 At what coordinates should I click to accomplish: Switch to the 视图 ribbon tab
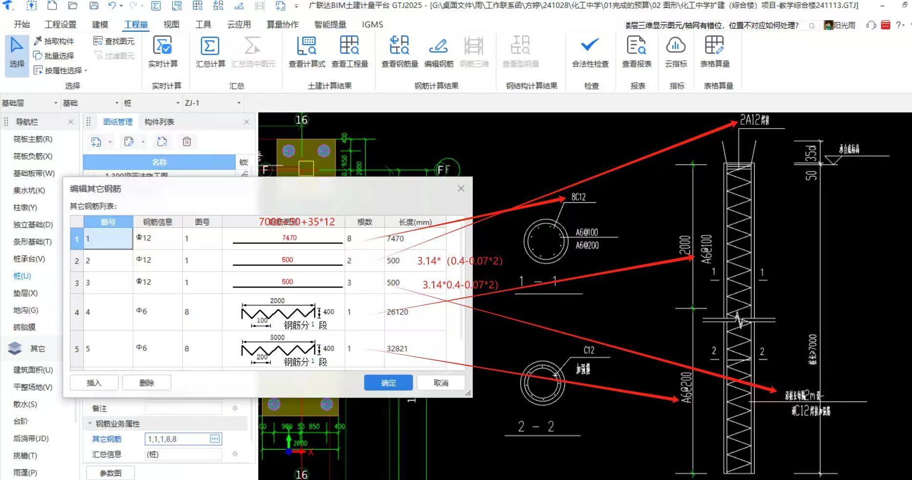pos(171,24)
